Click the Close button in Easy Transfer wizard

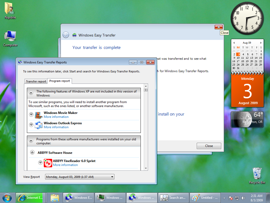point(209,146)
